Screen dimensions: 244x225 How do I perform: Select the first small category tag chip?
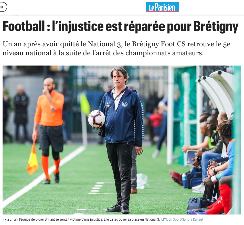point(9,15)
